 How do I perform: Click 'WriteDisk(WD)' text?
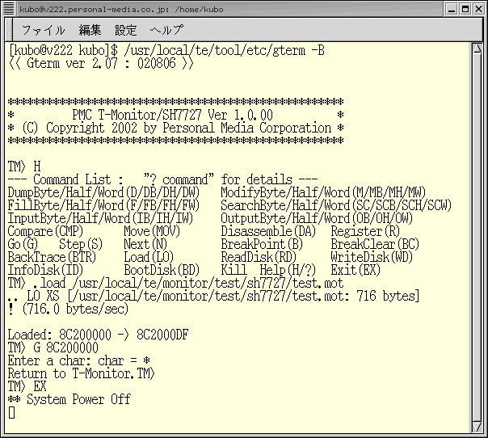[x=372, y=257]
